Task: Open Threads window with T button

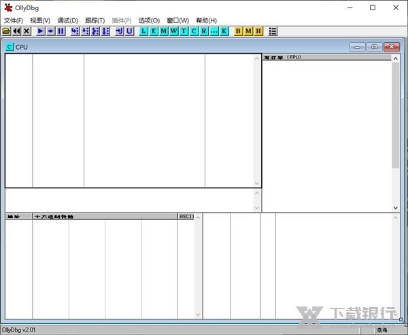Action: pyautogui.click(x=184, y=31)
